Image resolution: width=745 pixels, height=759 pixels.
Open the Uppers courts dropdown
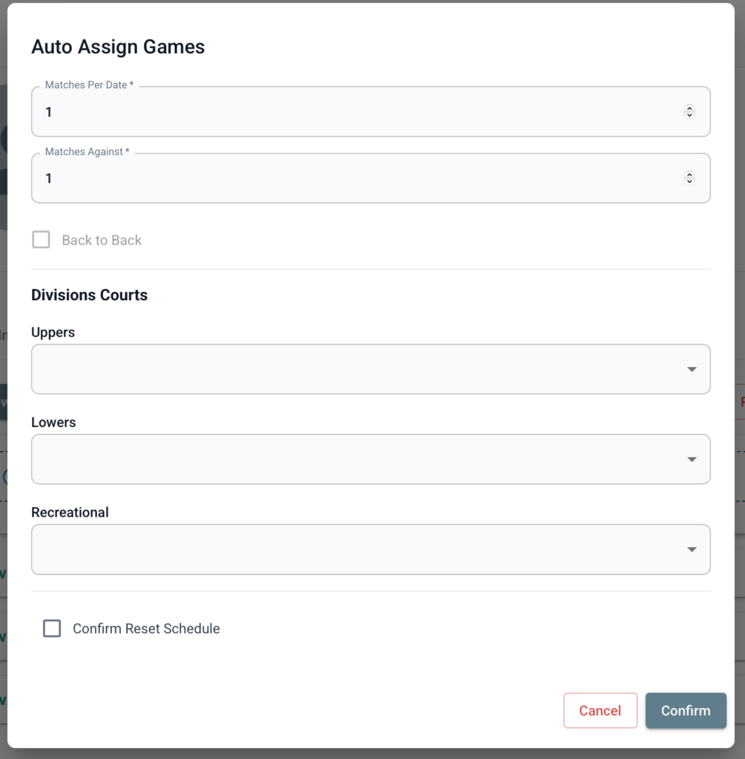click(371, 368)
